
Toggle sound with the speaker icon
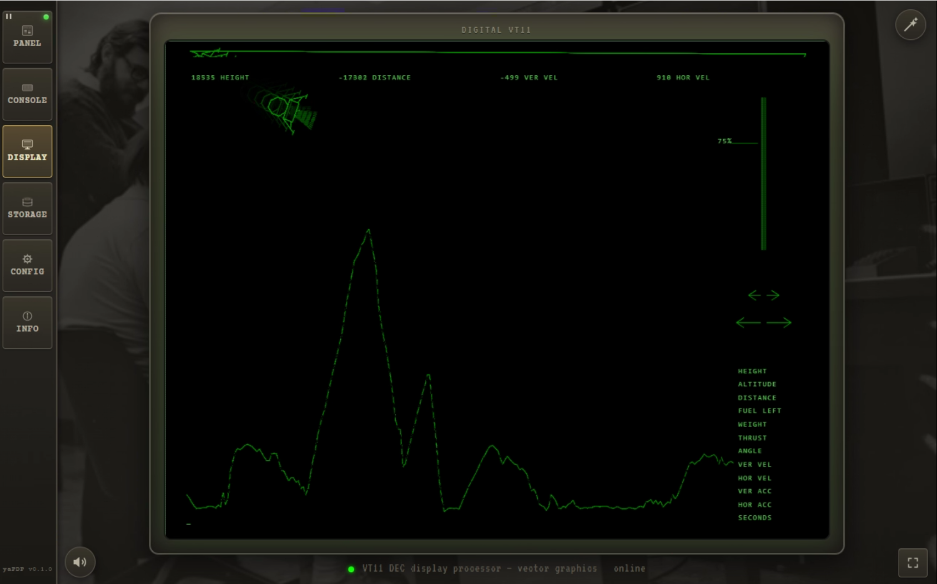tap(80, 562)
